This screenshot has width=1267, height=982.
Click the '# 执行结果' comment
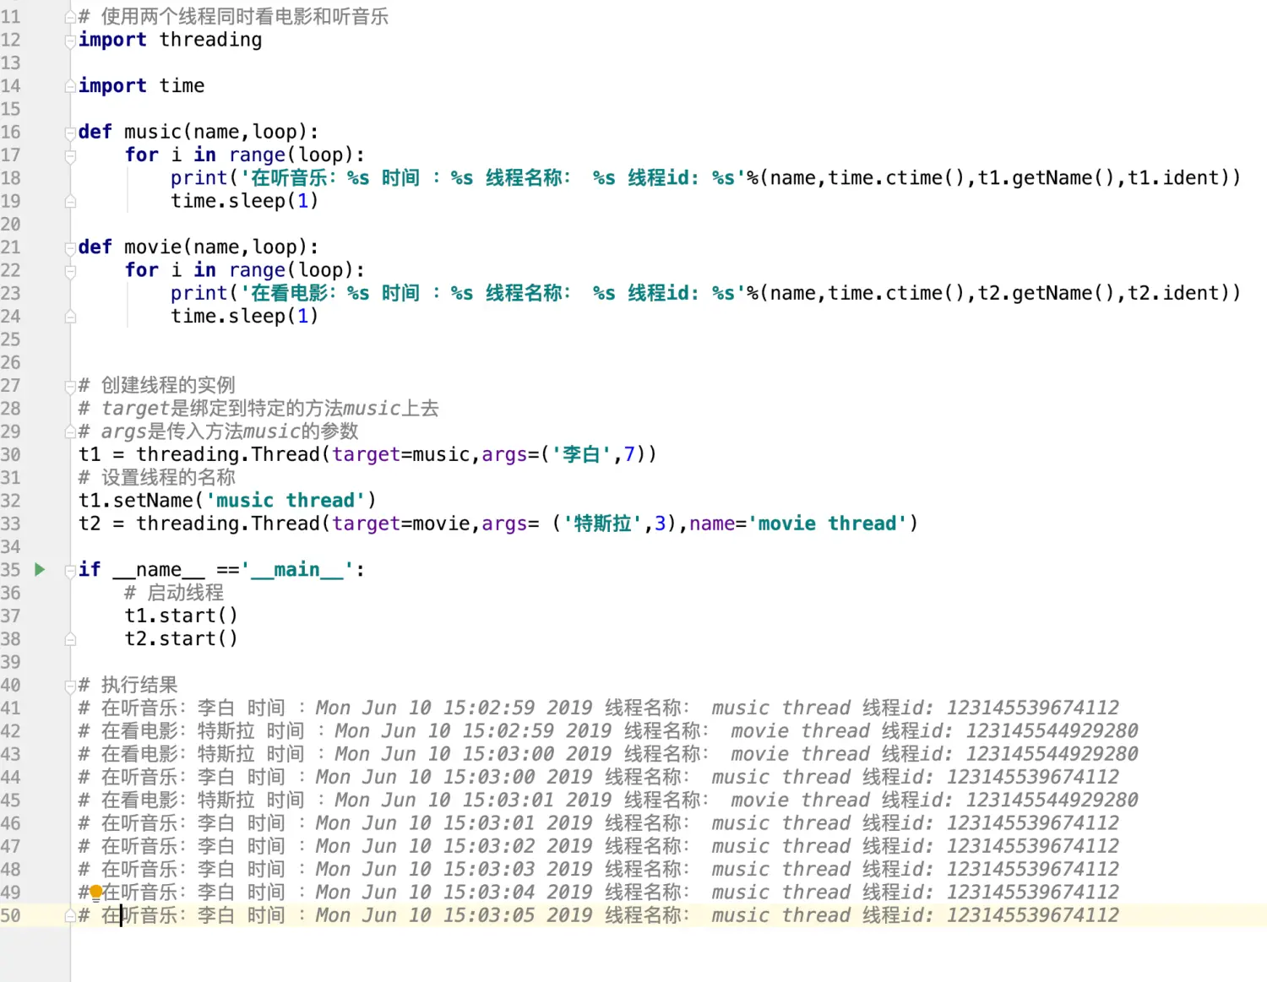(128, 685)
